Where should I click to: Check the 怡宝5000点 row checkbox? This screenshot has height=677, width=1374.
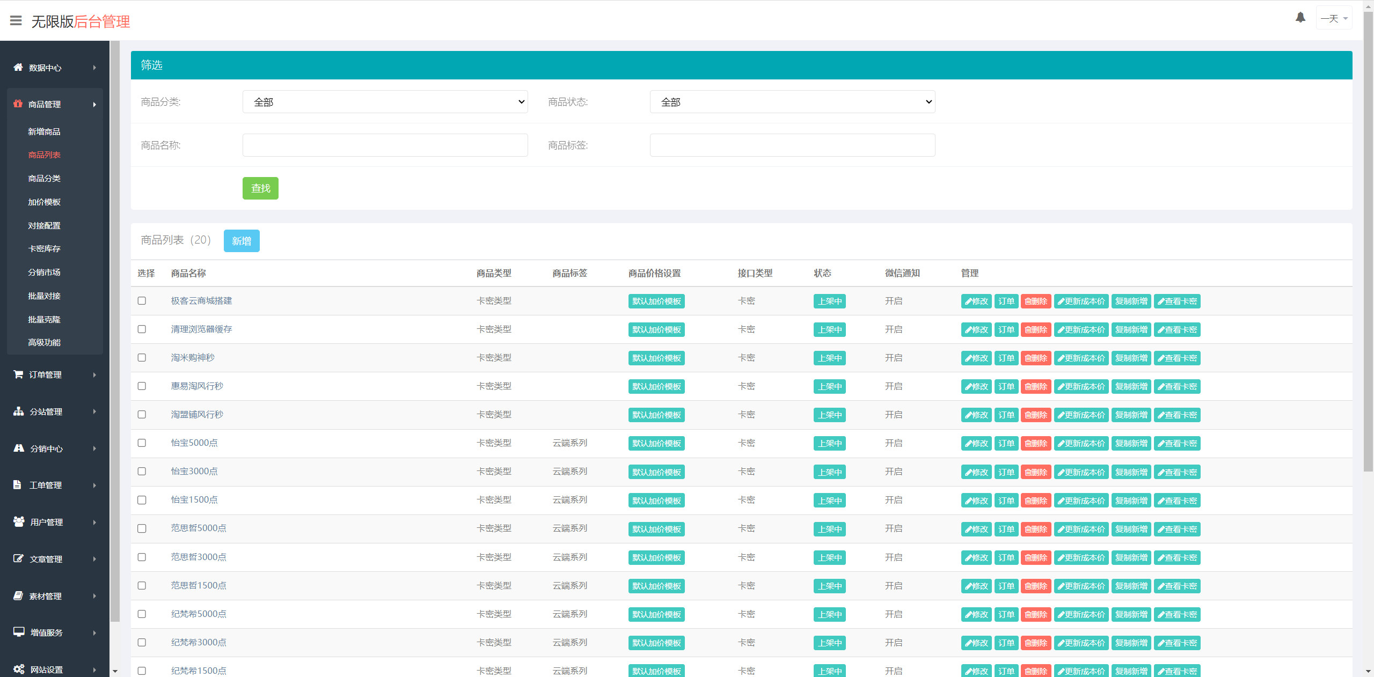click(x=142, y=443)
